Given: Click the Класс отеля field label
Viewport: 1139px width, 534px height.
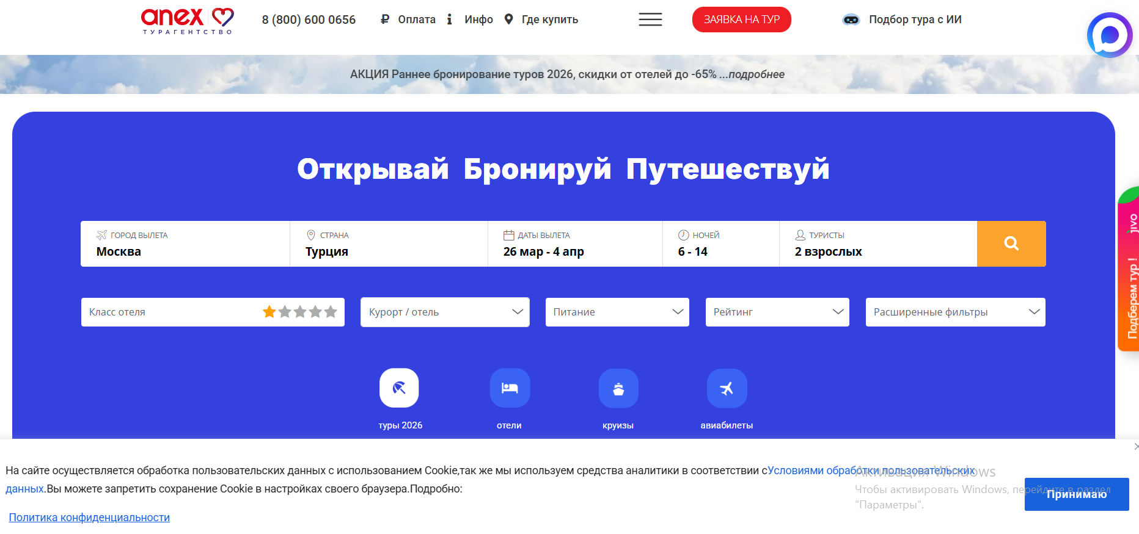Looking at the screenshot, I should tap(117, 312).
